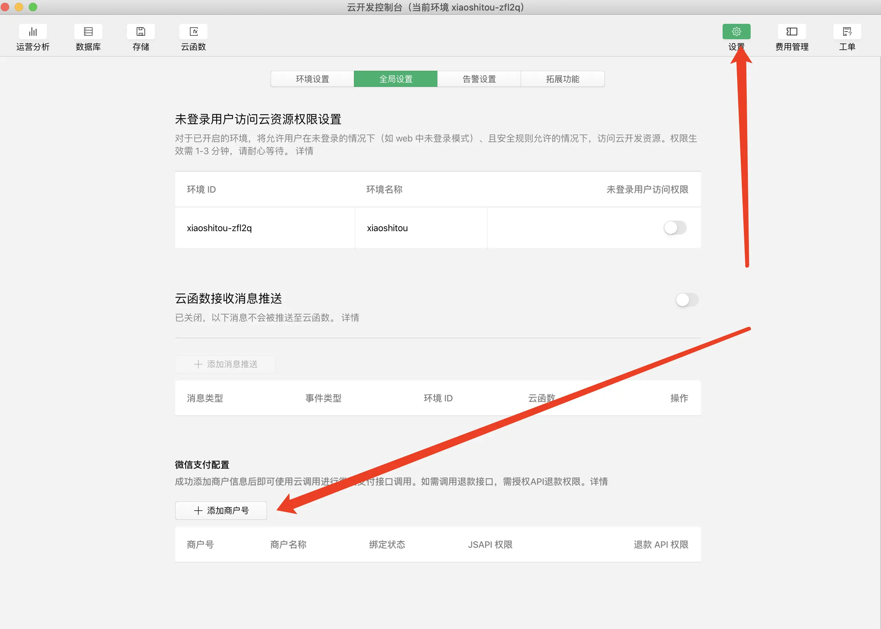
Task: Open the 拓展功能 tab
Action: point(562,79)
